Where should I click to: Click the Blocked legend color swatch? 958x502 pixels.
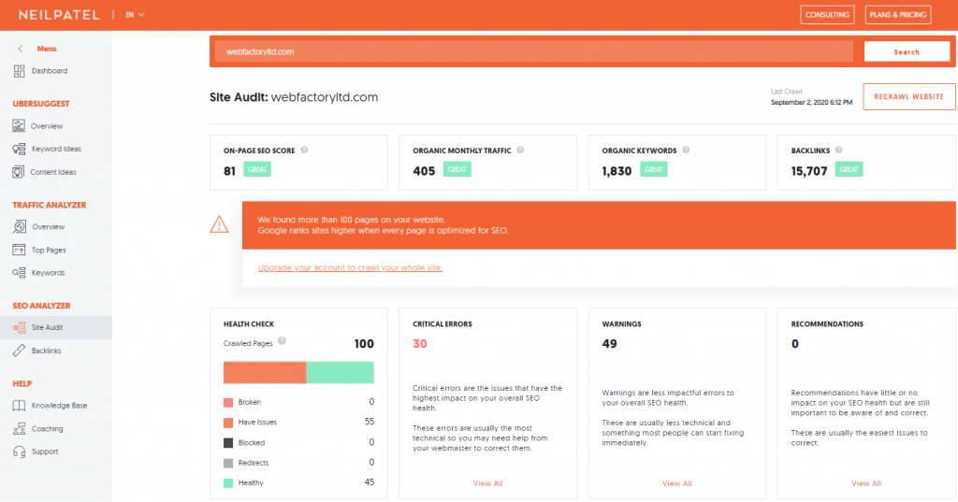[228, 443]
